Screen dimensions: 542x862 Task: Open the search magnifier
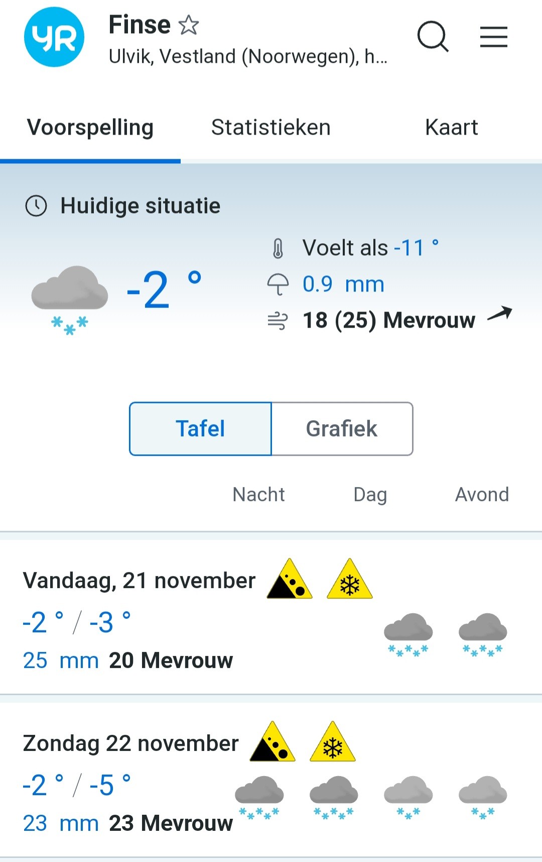click(x=433, y=37)
